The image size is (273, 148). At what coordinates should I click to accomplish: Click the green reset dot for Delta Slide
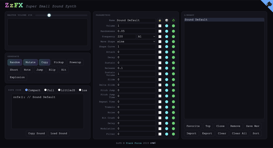click(x=173, y=85)
